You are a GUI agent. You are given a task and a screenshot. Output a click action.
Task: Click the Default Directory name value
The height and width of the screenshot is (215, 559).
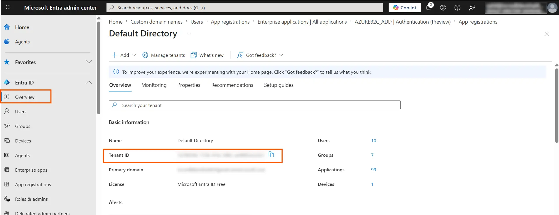pos(195,141)
